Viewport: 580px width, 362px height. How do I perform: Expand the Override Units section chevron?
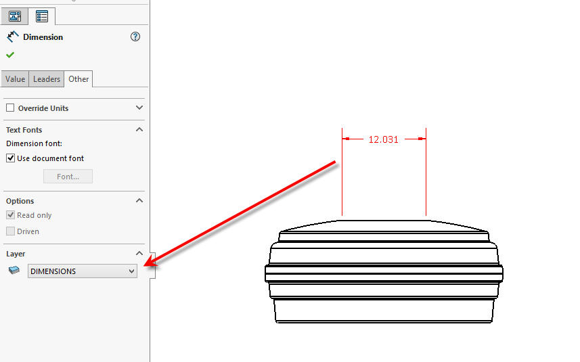click(x=139, y=108)
